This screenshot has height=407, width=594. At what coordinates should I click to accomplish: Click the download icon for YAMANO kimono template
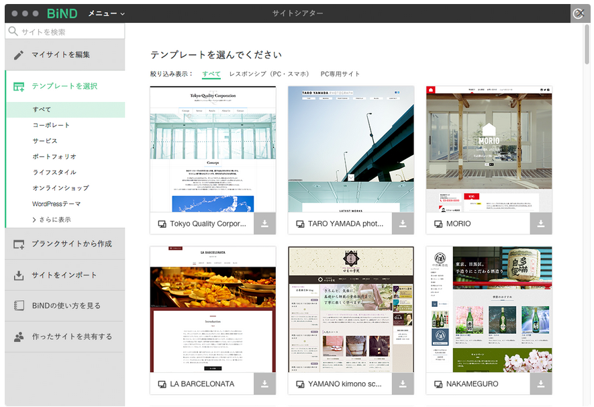coord(403,384)
